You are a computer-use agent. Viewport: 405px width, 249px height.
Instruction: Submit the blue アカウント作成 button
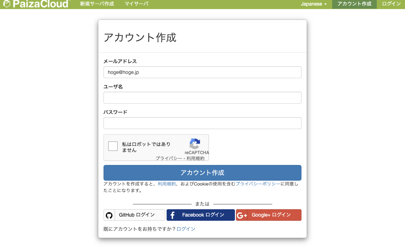[x=202, y=173]
